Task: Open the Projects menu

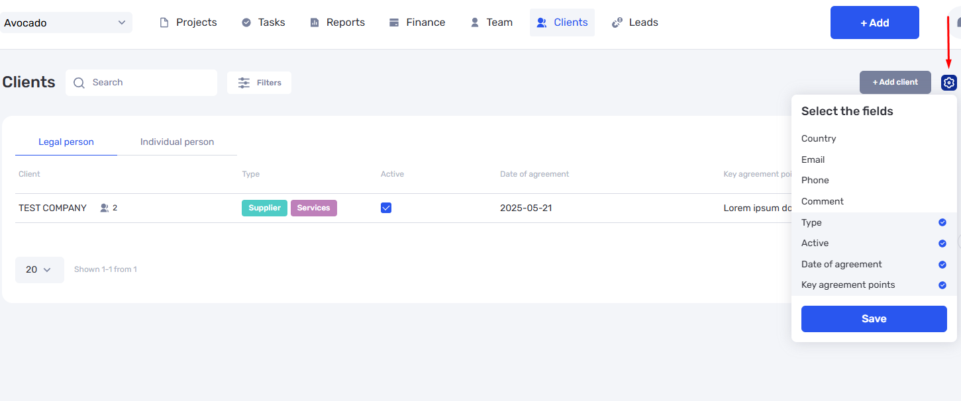Action: (x=189, y=22)
